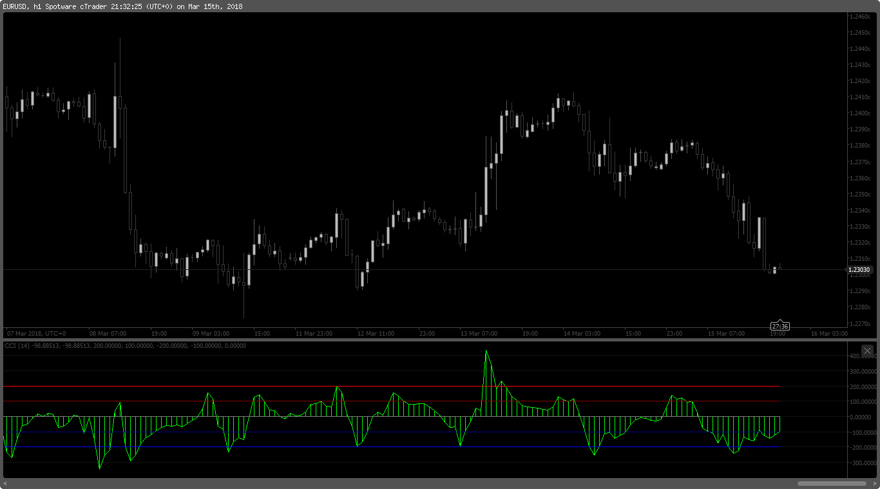Viewport: 880px width, 489px height.
Task: Select the 1.2350 price axis label
Action: pyautogui.click(x=860, y=195)
